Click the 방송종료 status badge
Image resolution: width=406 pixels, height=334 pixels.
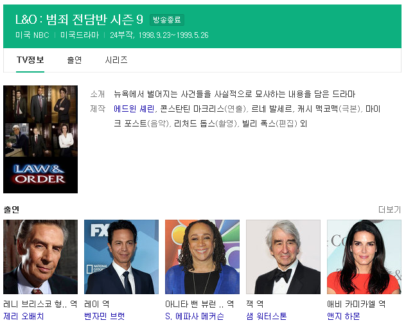coord(167,20)
